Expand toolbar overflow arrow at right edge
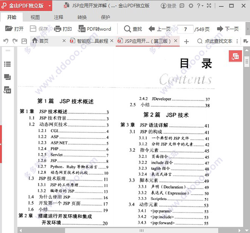Viewport: 250px width, 233px height. click(x=247, y=29)
